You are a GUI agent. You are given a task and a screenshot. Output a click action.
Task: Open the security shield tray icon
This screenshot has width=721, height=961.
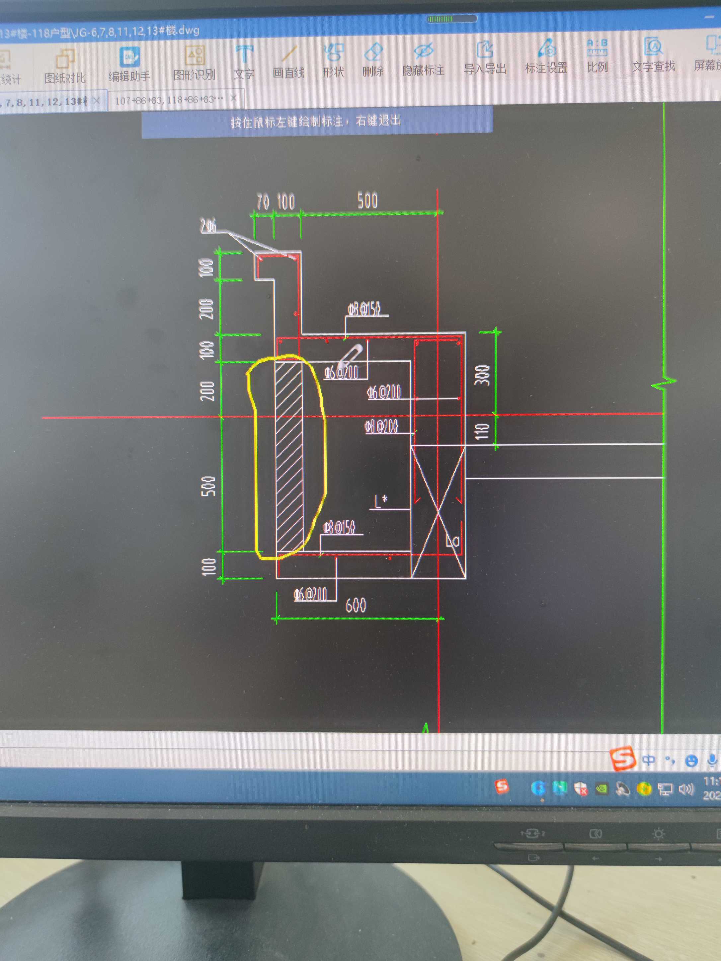(x=581, y=788)
